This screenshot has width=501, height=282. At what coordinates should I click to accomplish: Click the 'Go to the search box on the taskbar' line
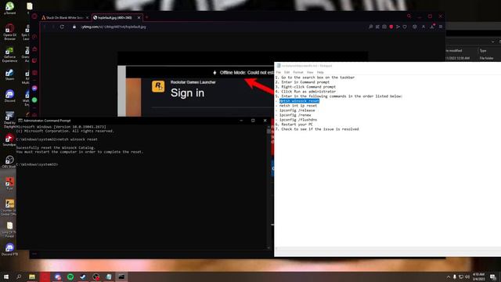(x=315, y=78)
